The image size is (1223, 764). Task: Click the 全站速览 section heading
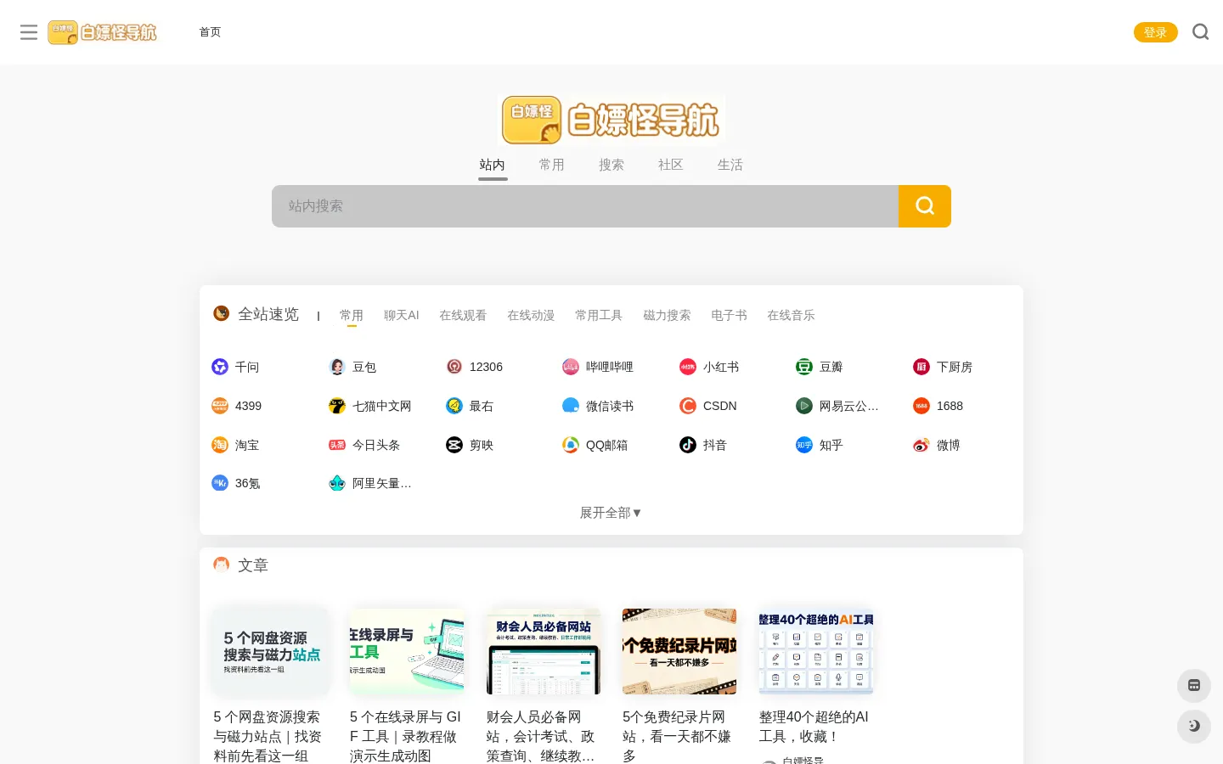click(x=268, y=314)
